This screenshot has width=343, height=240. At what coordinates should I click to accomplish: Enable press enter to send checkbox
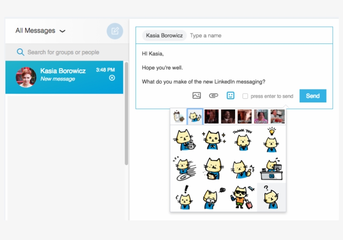(245, 96)
